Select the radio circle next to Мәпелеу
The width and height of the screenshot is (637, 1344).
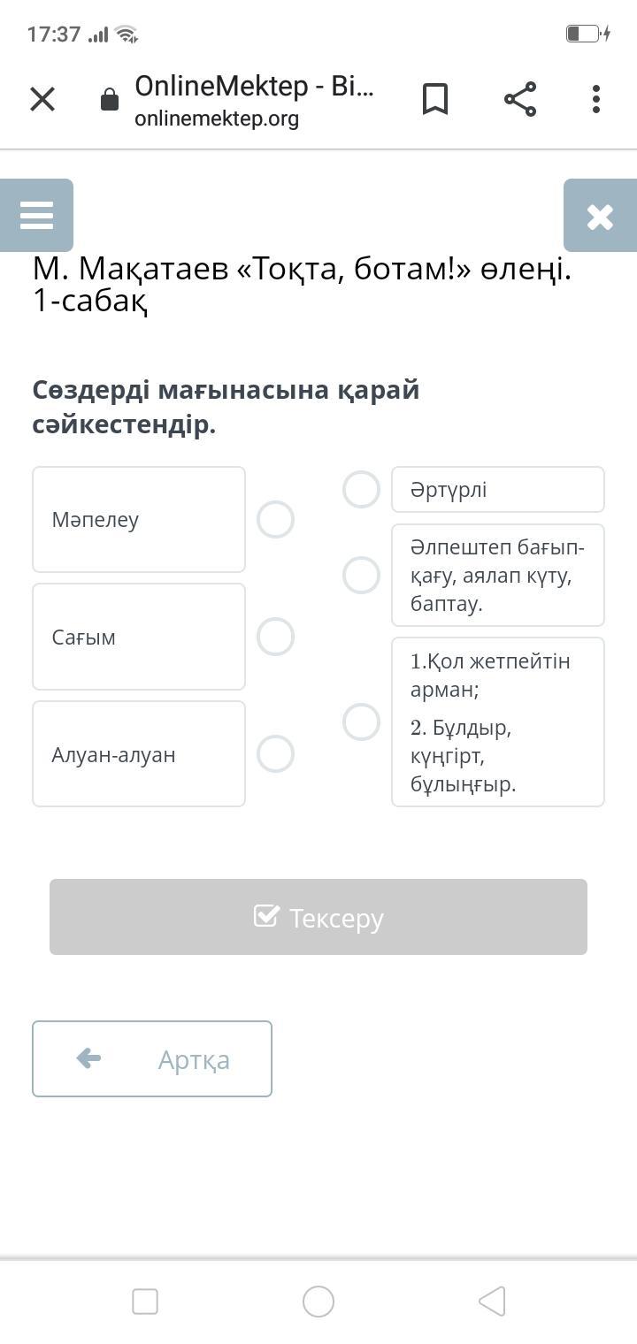coord(275,520)
